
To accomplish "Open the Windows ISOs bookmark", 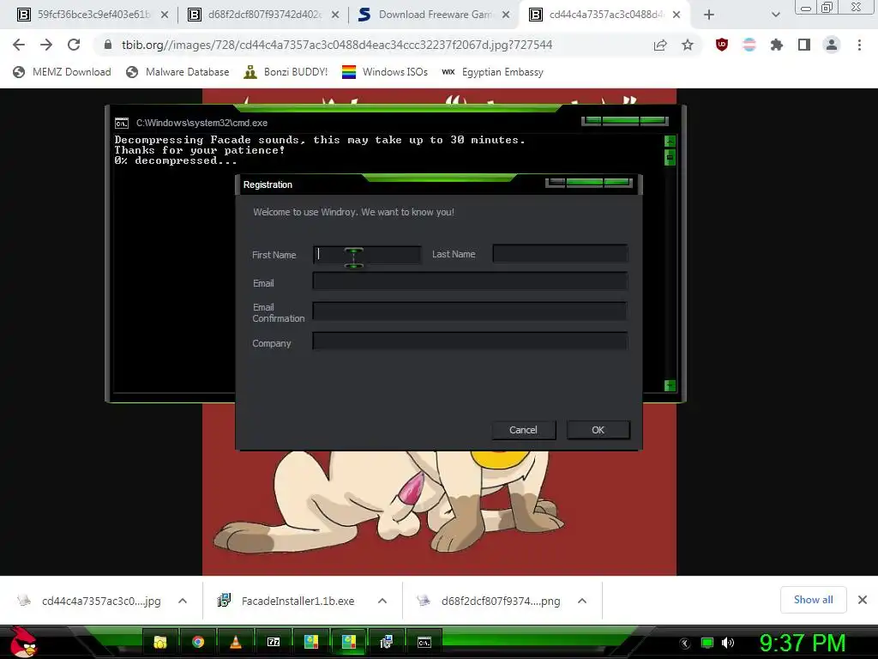I will point(385,72).
